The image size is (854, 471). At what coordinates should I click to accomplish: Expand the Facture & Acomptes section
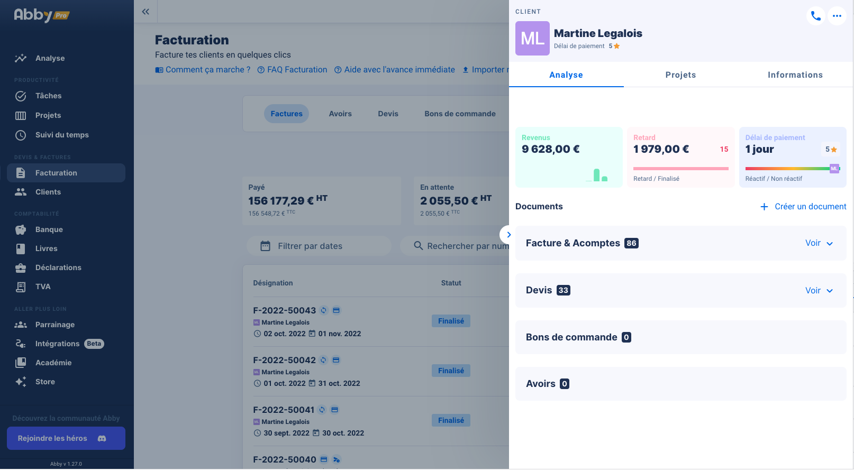819,243
